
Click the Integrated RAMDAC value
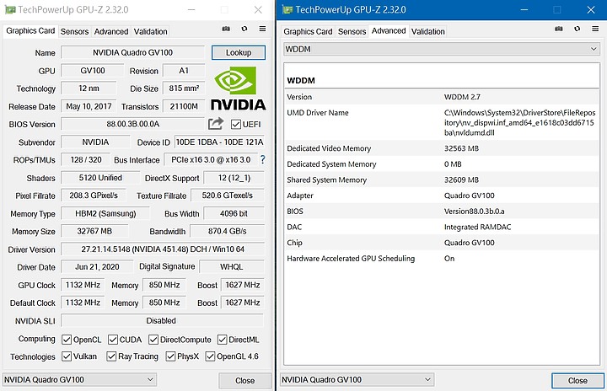pyautogui.click(x=478, y=227)
